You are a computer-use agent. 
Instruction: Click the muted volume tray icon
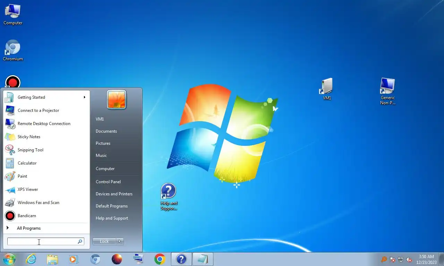[409, 259]
